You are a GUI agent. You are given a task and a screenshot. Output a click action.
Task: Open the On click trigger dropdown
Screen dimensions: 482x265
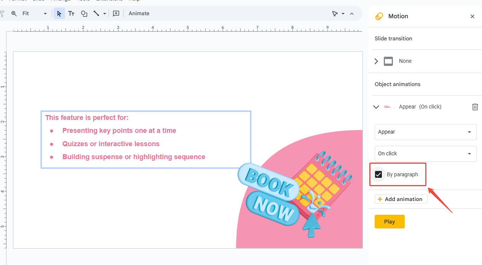point(425,153)
